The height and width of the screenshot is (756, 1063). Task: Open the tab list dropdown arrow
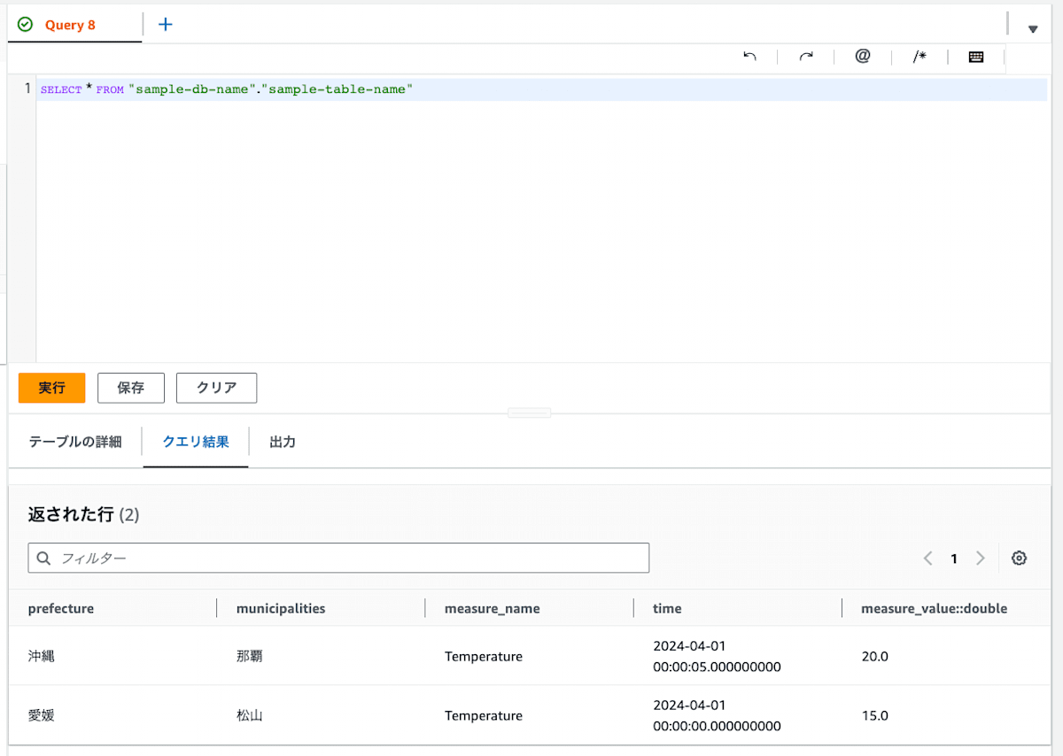[x=1033, y=28]
